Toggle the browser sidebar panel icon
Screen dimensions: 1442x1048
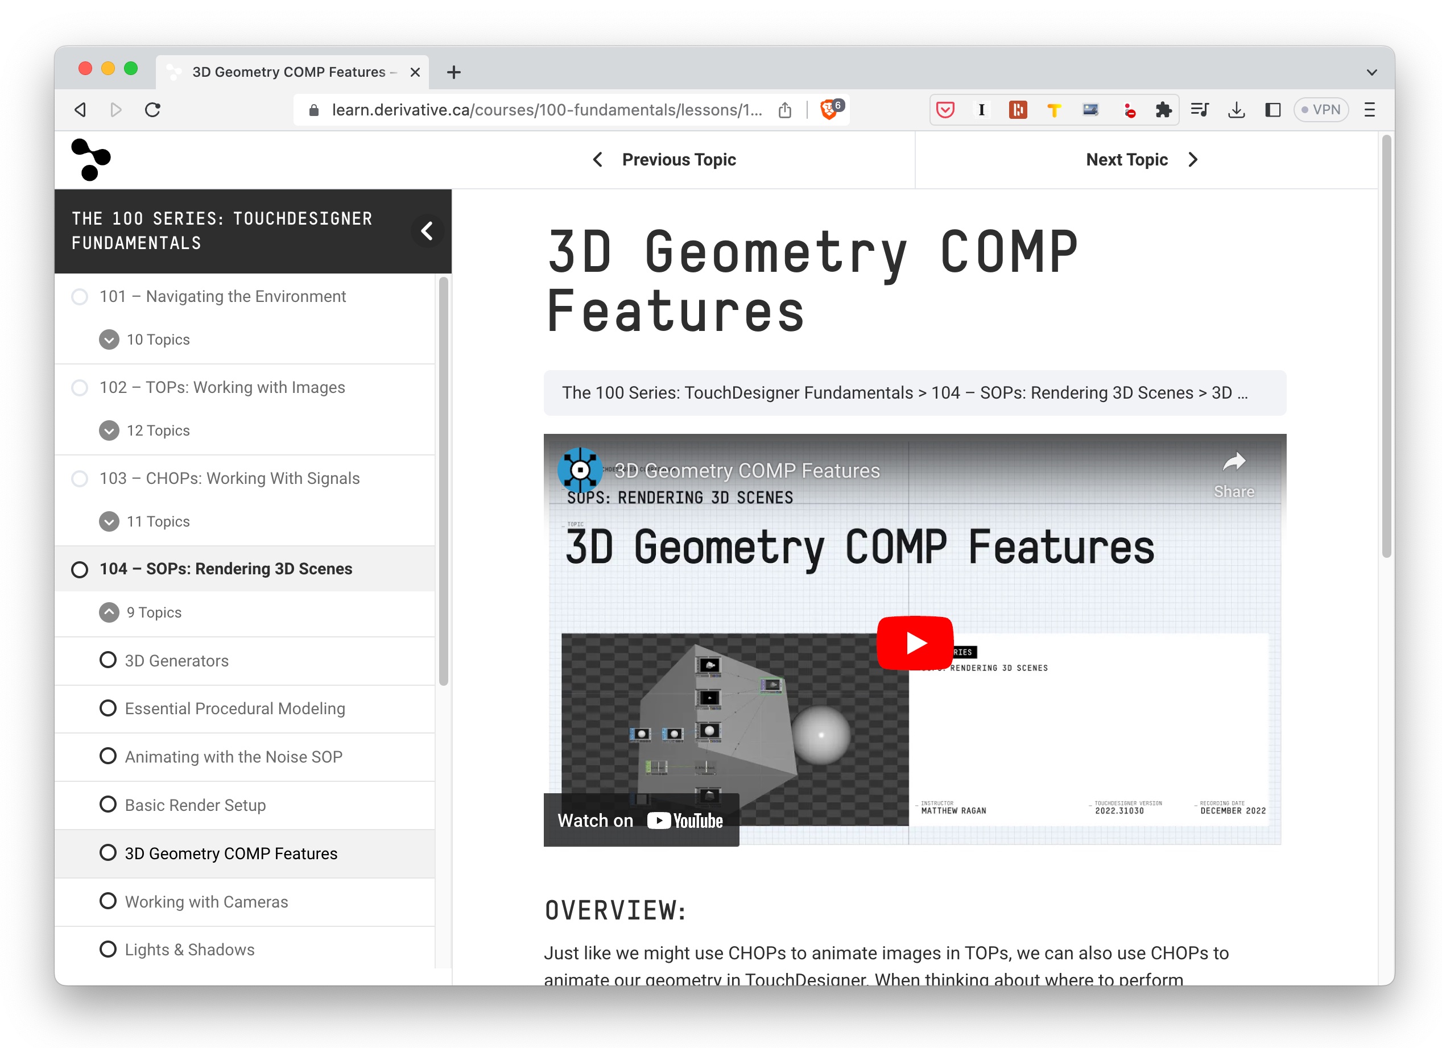[x=1272, y=110]
